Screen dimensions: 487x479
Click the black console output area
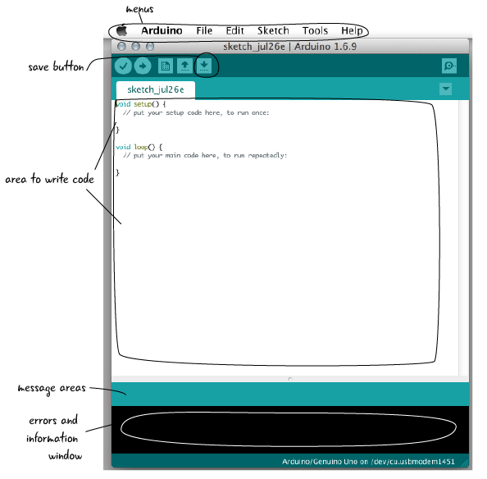[x=290, y=430]
